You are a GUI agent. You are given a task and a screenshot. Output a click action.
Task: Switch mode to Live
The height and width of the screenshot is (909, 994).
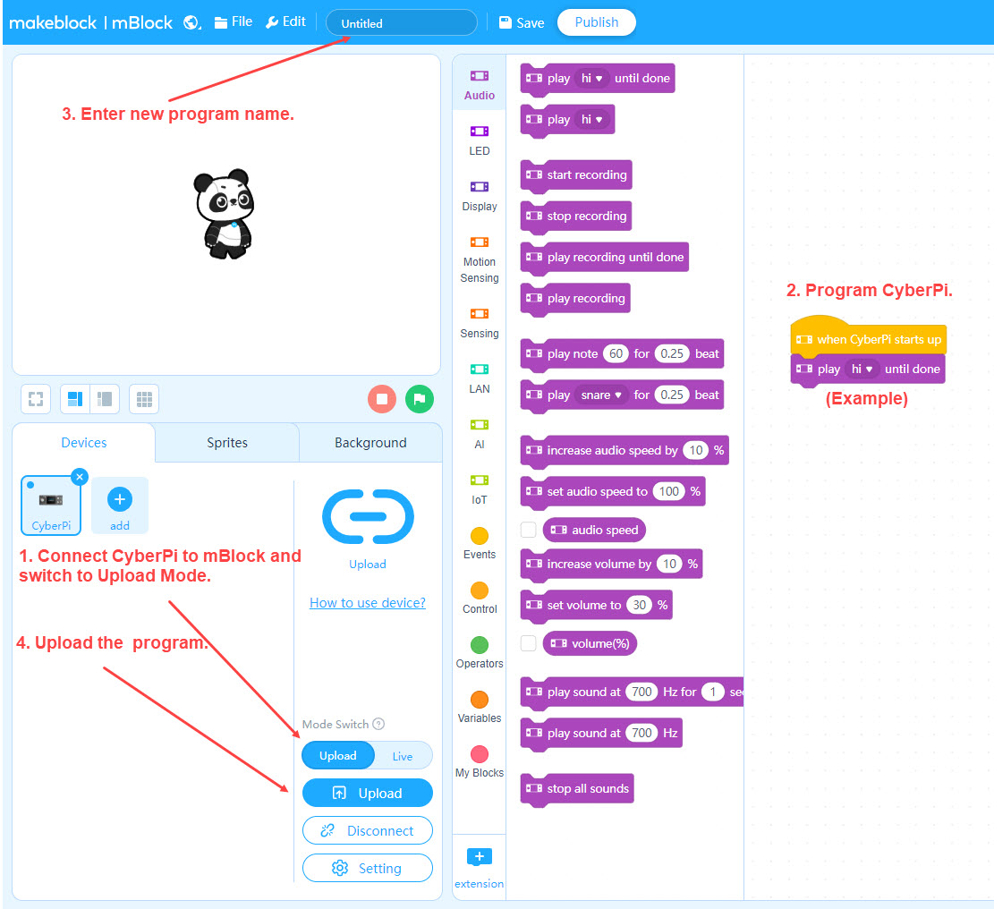click(x=403, y=756)
